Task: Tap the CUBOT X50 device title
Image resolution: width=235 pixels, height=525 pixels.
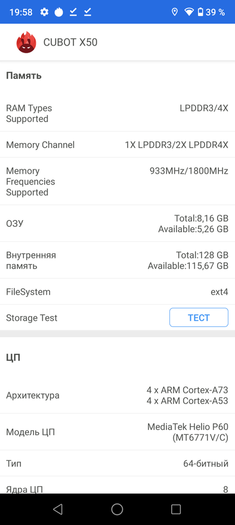Action: pyautogui.click(x=70, y=43)
